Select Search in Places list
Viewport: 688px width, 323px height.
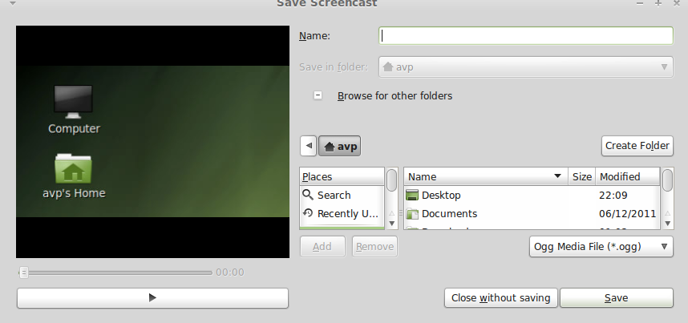pos(342,195)
